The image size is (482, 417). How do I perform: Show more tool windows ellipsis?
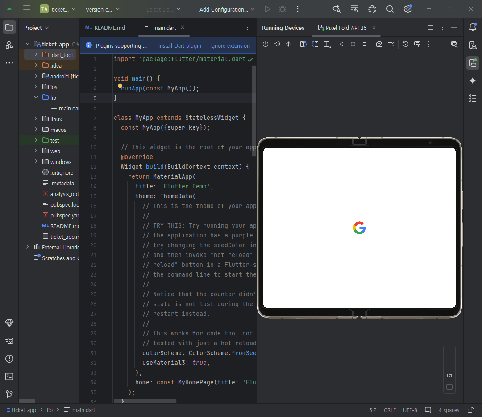9,63
